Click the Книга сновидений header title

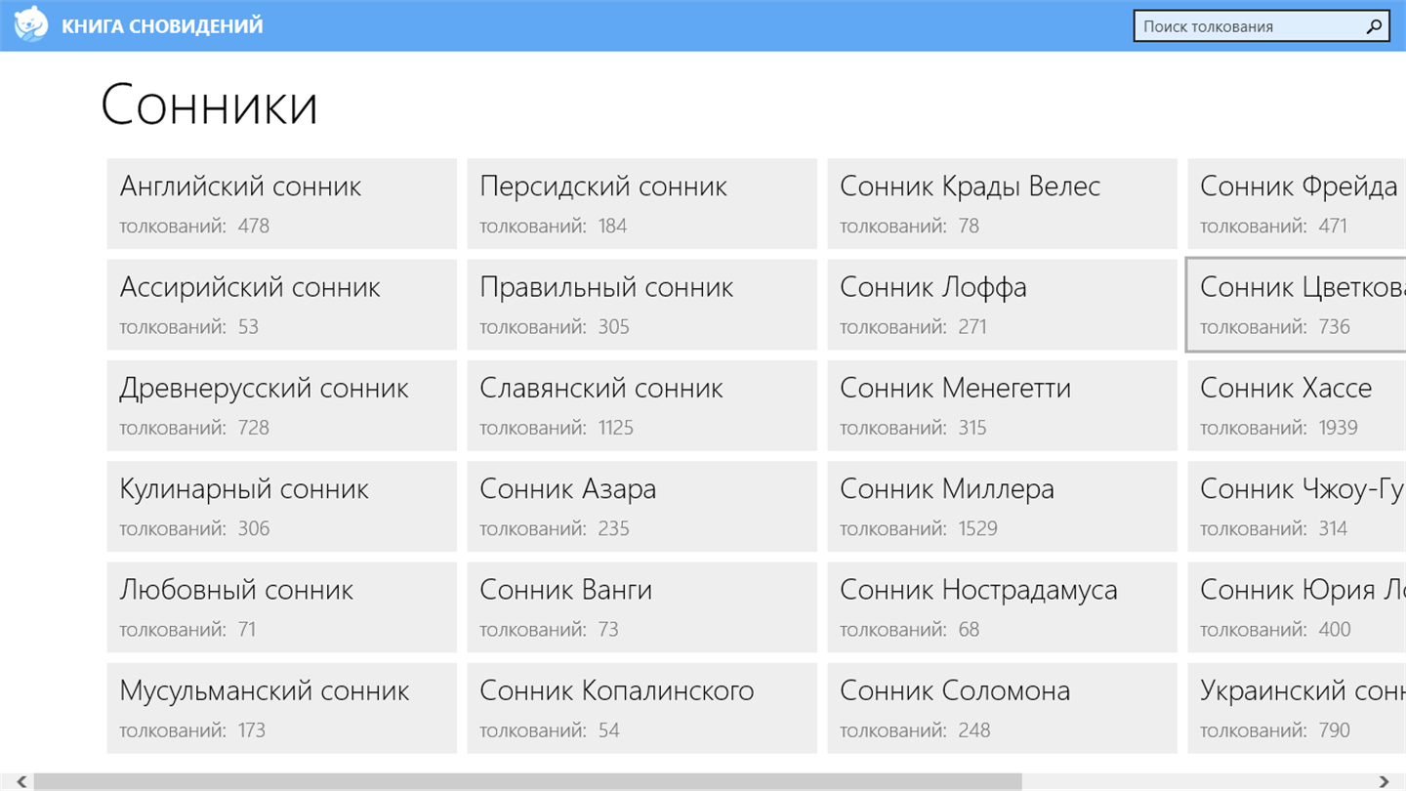pyautogui.click(x=162, y=26)
